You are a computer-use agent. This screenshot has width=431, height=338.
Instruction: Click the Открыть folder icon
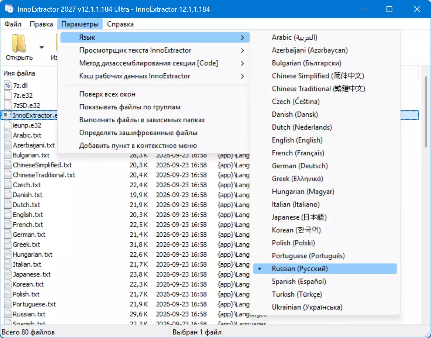coord(19,43)
